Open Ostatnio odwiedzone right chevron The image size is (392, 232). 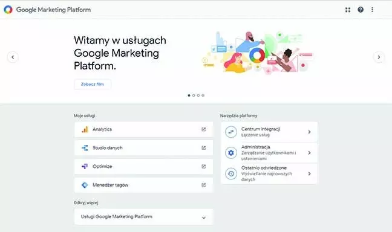click(310, 173)
